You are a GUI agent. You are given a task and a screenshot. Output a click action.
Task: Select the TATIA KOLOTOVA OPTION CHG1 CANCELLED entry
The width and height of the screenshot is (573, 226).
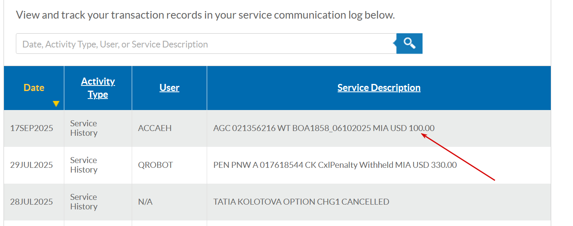[301, 202]
